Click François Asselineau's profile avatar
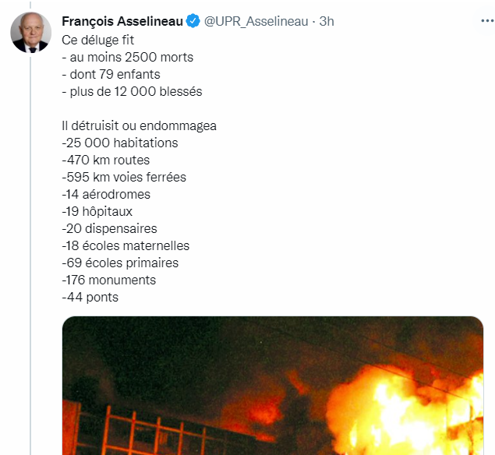Screen dimensions: 495x455 click(x=30, y=32)
